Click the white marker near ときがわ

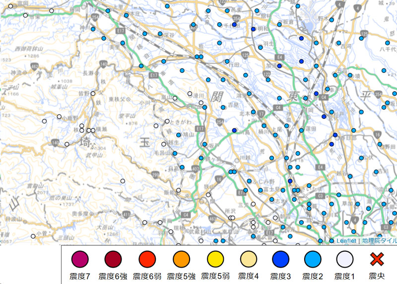click(167, 121)
